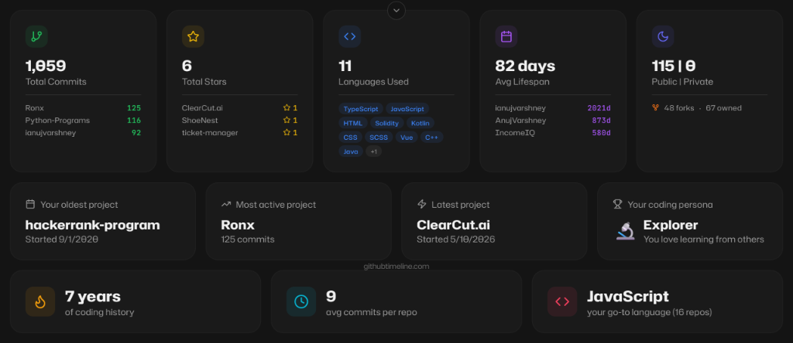Click the trophy icon by Your coding persona
Viewport: 793px width, 343px height.
click(x=617, y=204)
